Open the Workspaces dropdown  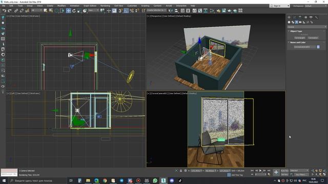316,6
